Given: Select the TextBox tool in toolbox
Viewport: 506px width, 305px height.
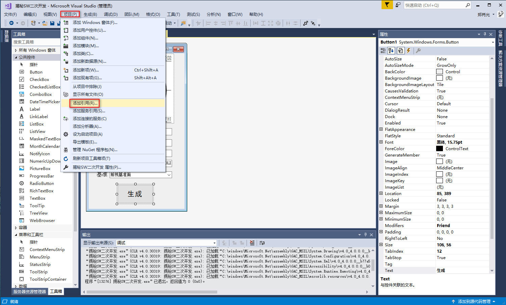Looking at the screenshot, I should pos(37,198).
